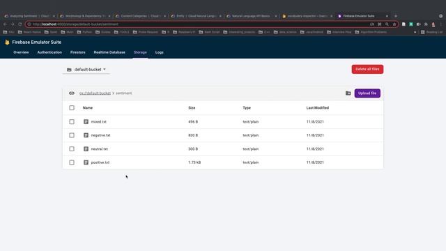This screenshot has height=251, width=446.
Task: Click the browser forward arrow
Action: click(13, 24)
